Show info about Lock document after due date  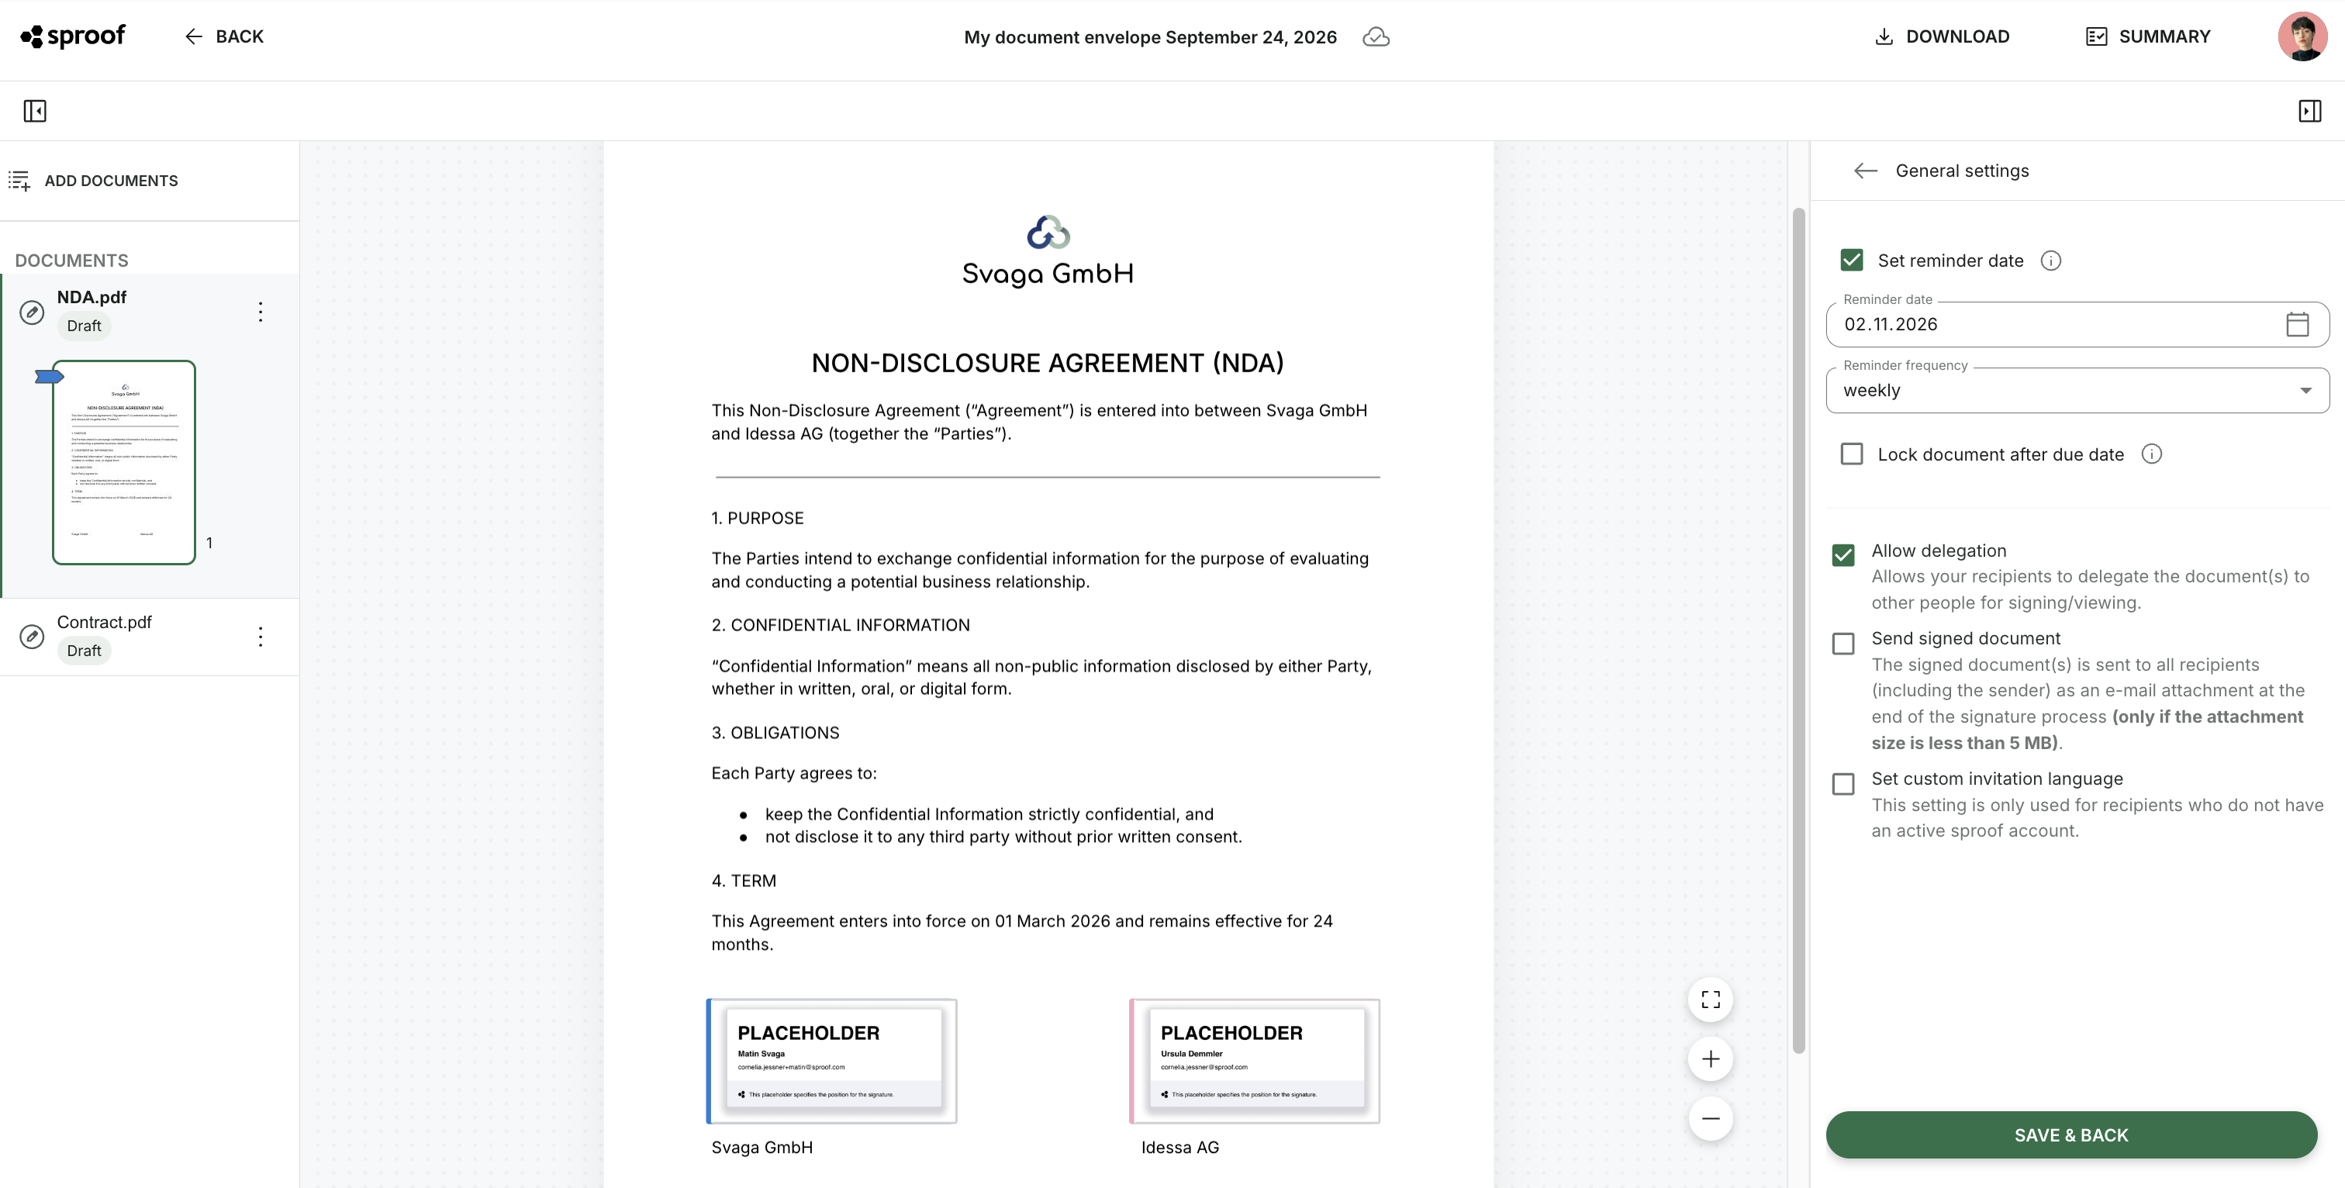[x=2151, y=454]
